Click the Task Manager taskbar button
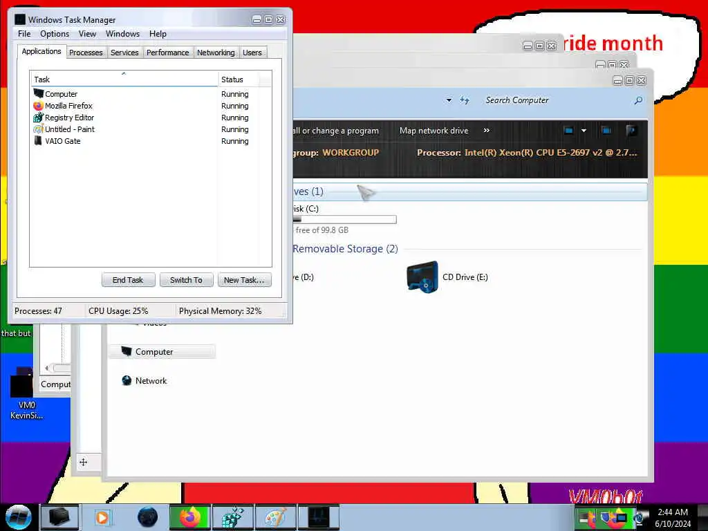708x531 pixels. point(318,517)
